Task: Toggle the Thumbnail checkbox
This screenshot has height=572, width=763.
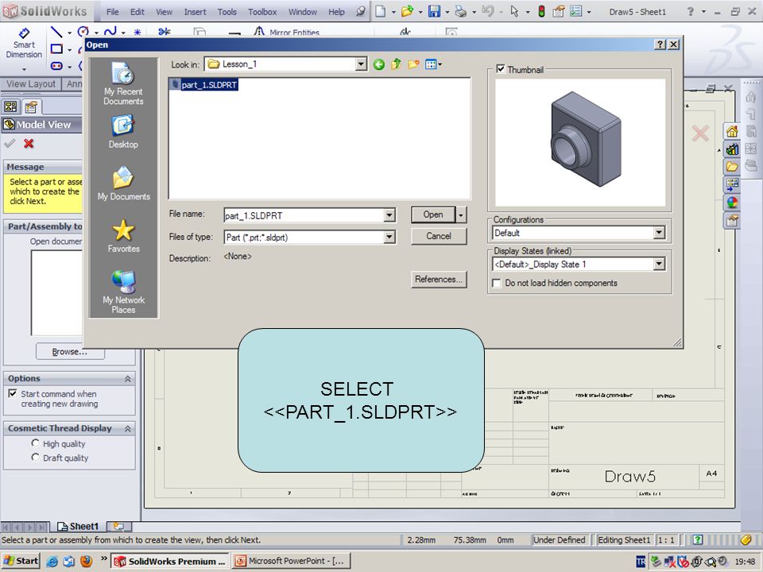Action: click(x=501, y=69)
